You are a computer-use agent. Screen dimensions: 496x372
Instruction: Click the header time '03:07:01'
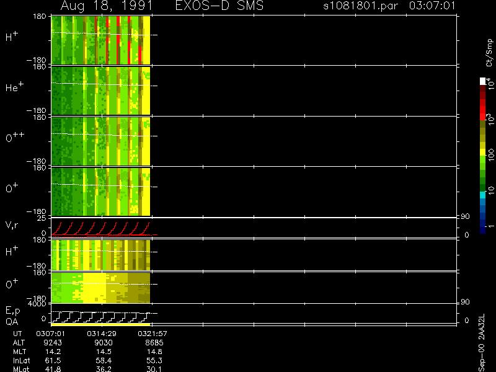click(x=432, y=6)
